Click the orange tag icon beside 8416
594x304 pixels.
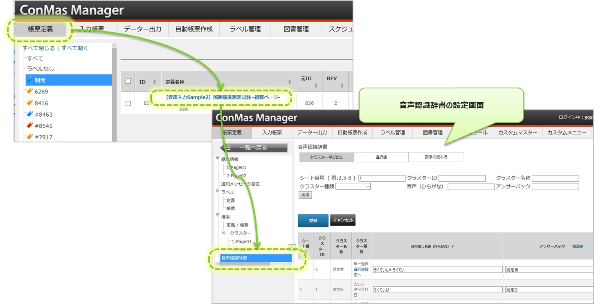pos(30,103)
